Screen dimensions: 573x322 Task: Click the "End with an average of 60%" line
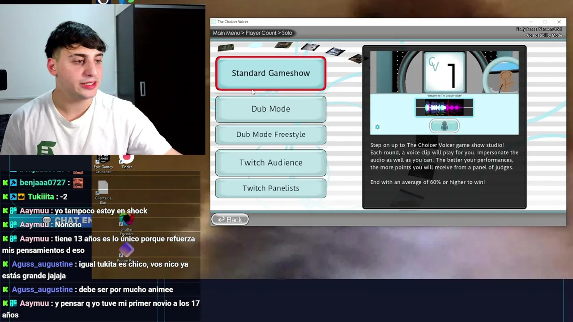tap(428, 182)
